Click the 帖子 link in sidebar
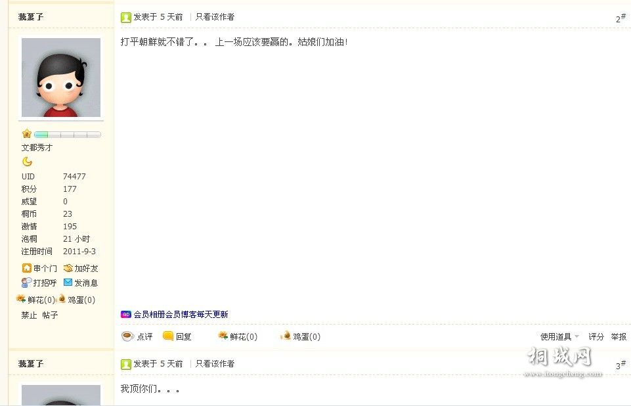Image resolution: width=631 pixels, height=406 pixels. tap(50, 315)
